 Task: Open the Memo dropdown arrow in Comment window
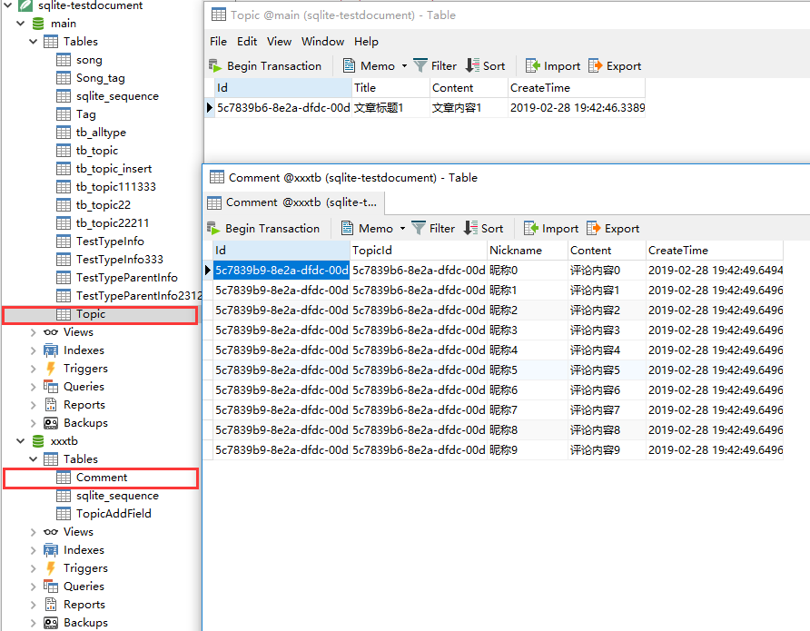(x=402, y=228)
